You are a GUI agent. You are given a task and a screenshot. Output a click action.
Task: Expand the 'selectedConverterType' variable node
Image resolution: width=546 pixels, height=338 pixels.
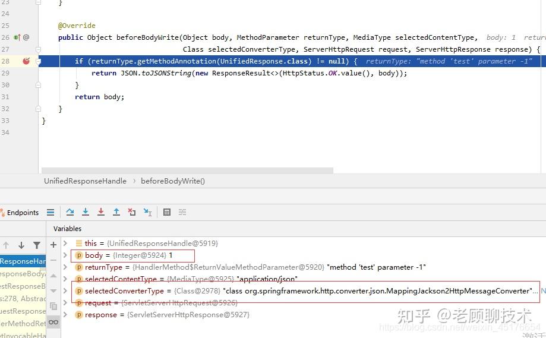[65, 290]
